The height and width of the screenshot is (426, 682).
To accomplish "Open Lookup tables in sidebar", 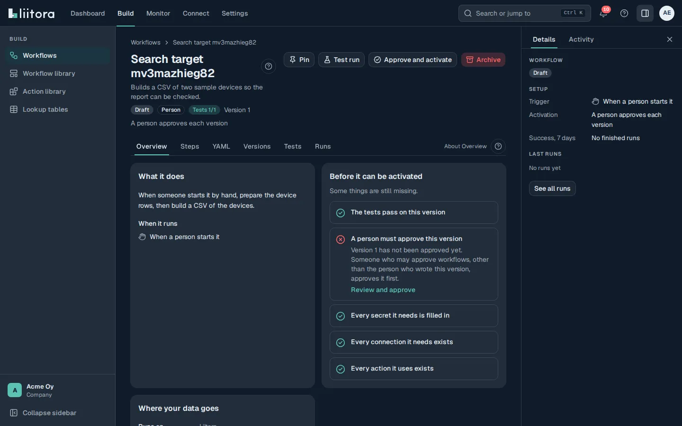I will (x=58, y=109).
